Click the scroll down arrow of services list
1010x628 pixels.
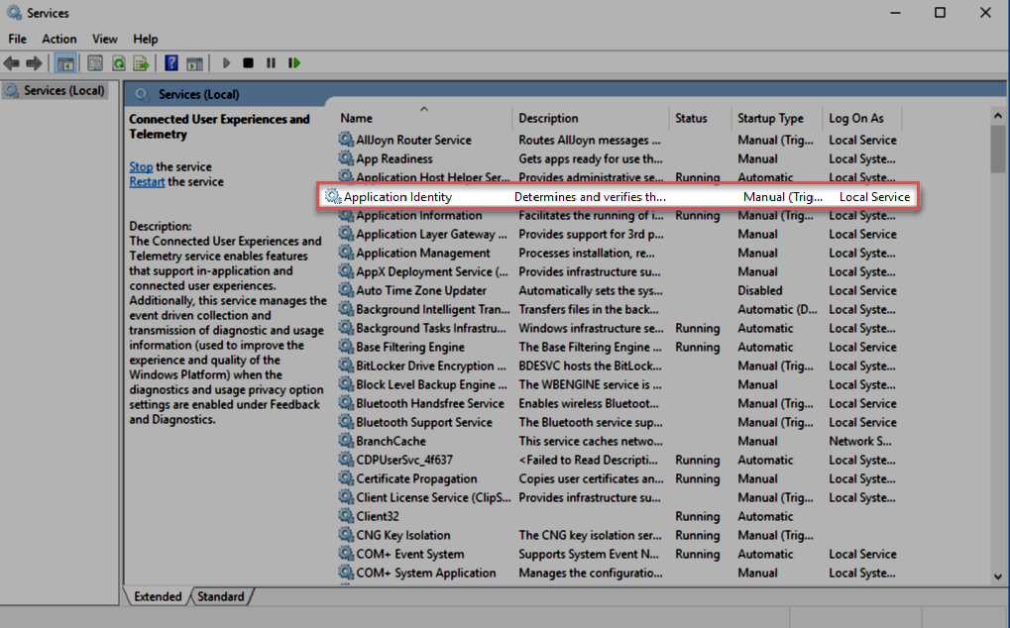pyautogui.click(x=997, y=576)
